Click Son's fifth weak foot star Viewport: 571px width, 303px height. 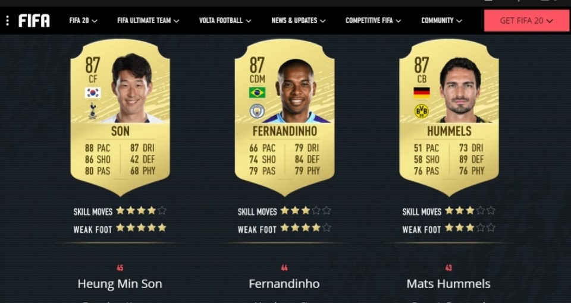tap(162, 228)
